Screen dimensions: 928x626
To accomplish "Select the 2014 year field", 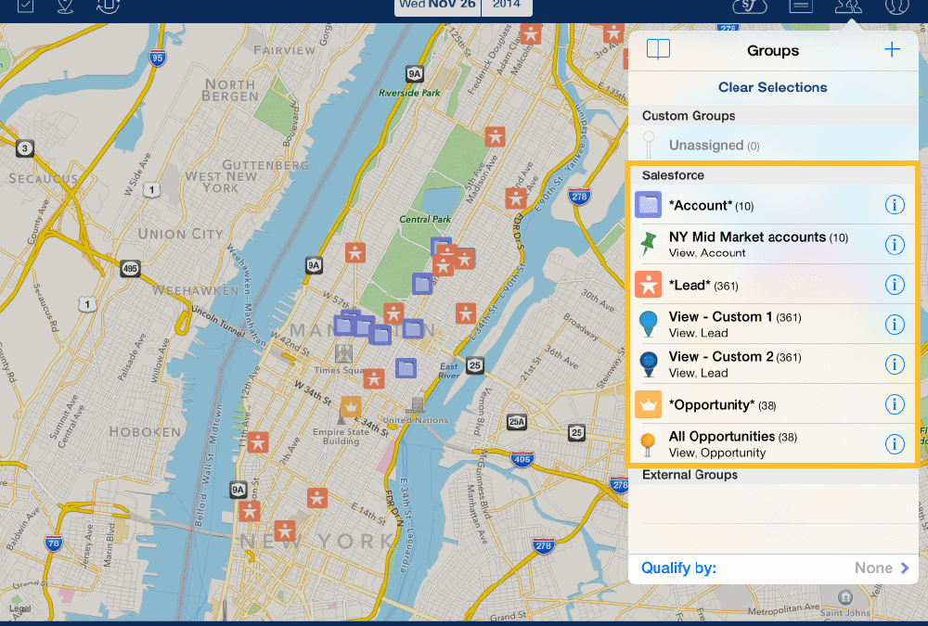I will pyautogui.click(x=508, y=6).
